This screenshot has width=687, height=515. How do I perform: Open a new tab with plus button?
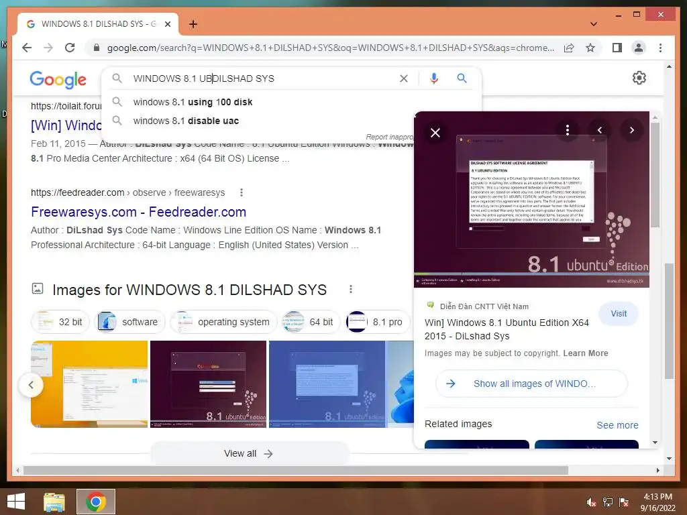(193, 24)
